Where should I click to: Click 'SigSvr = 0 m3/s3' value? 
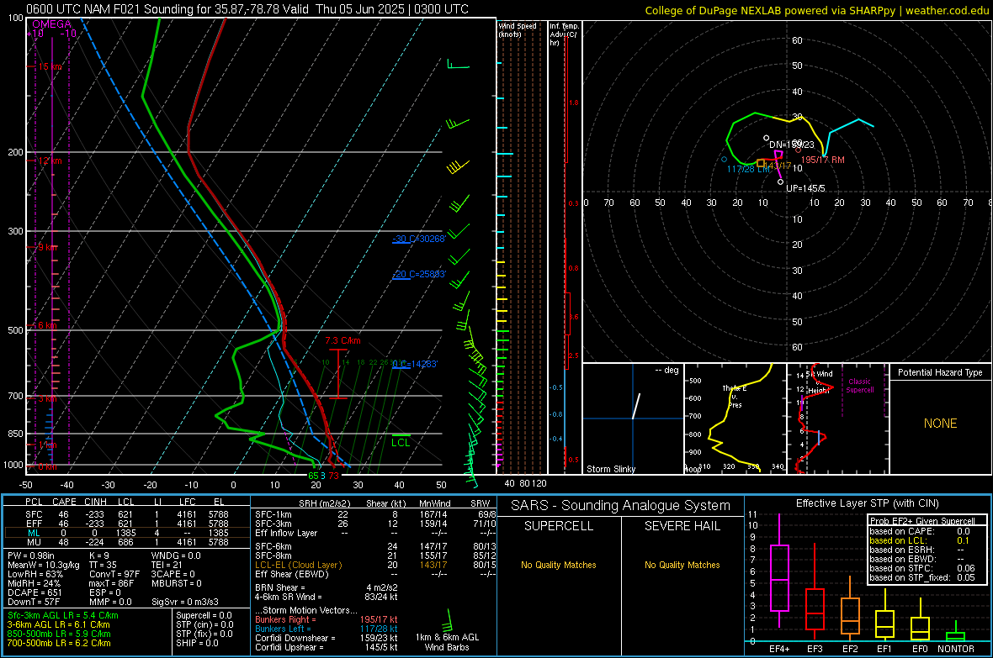pyautogui.click(x=185, y=602)
